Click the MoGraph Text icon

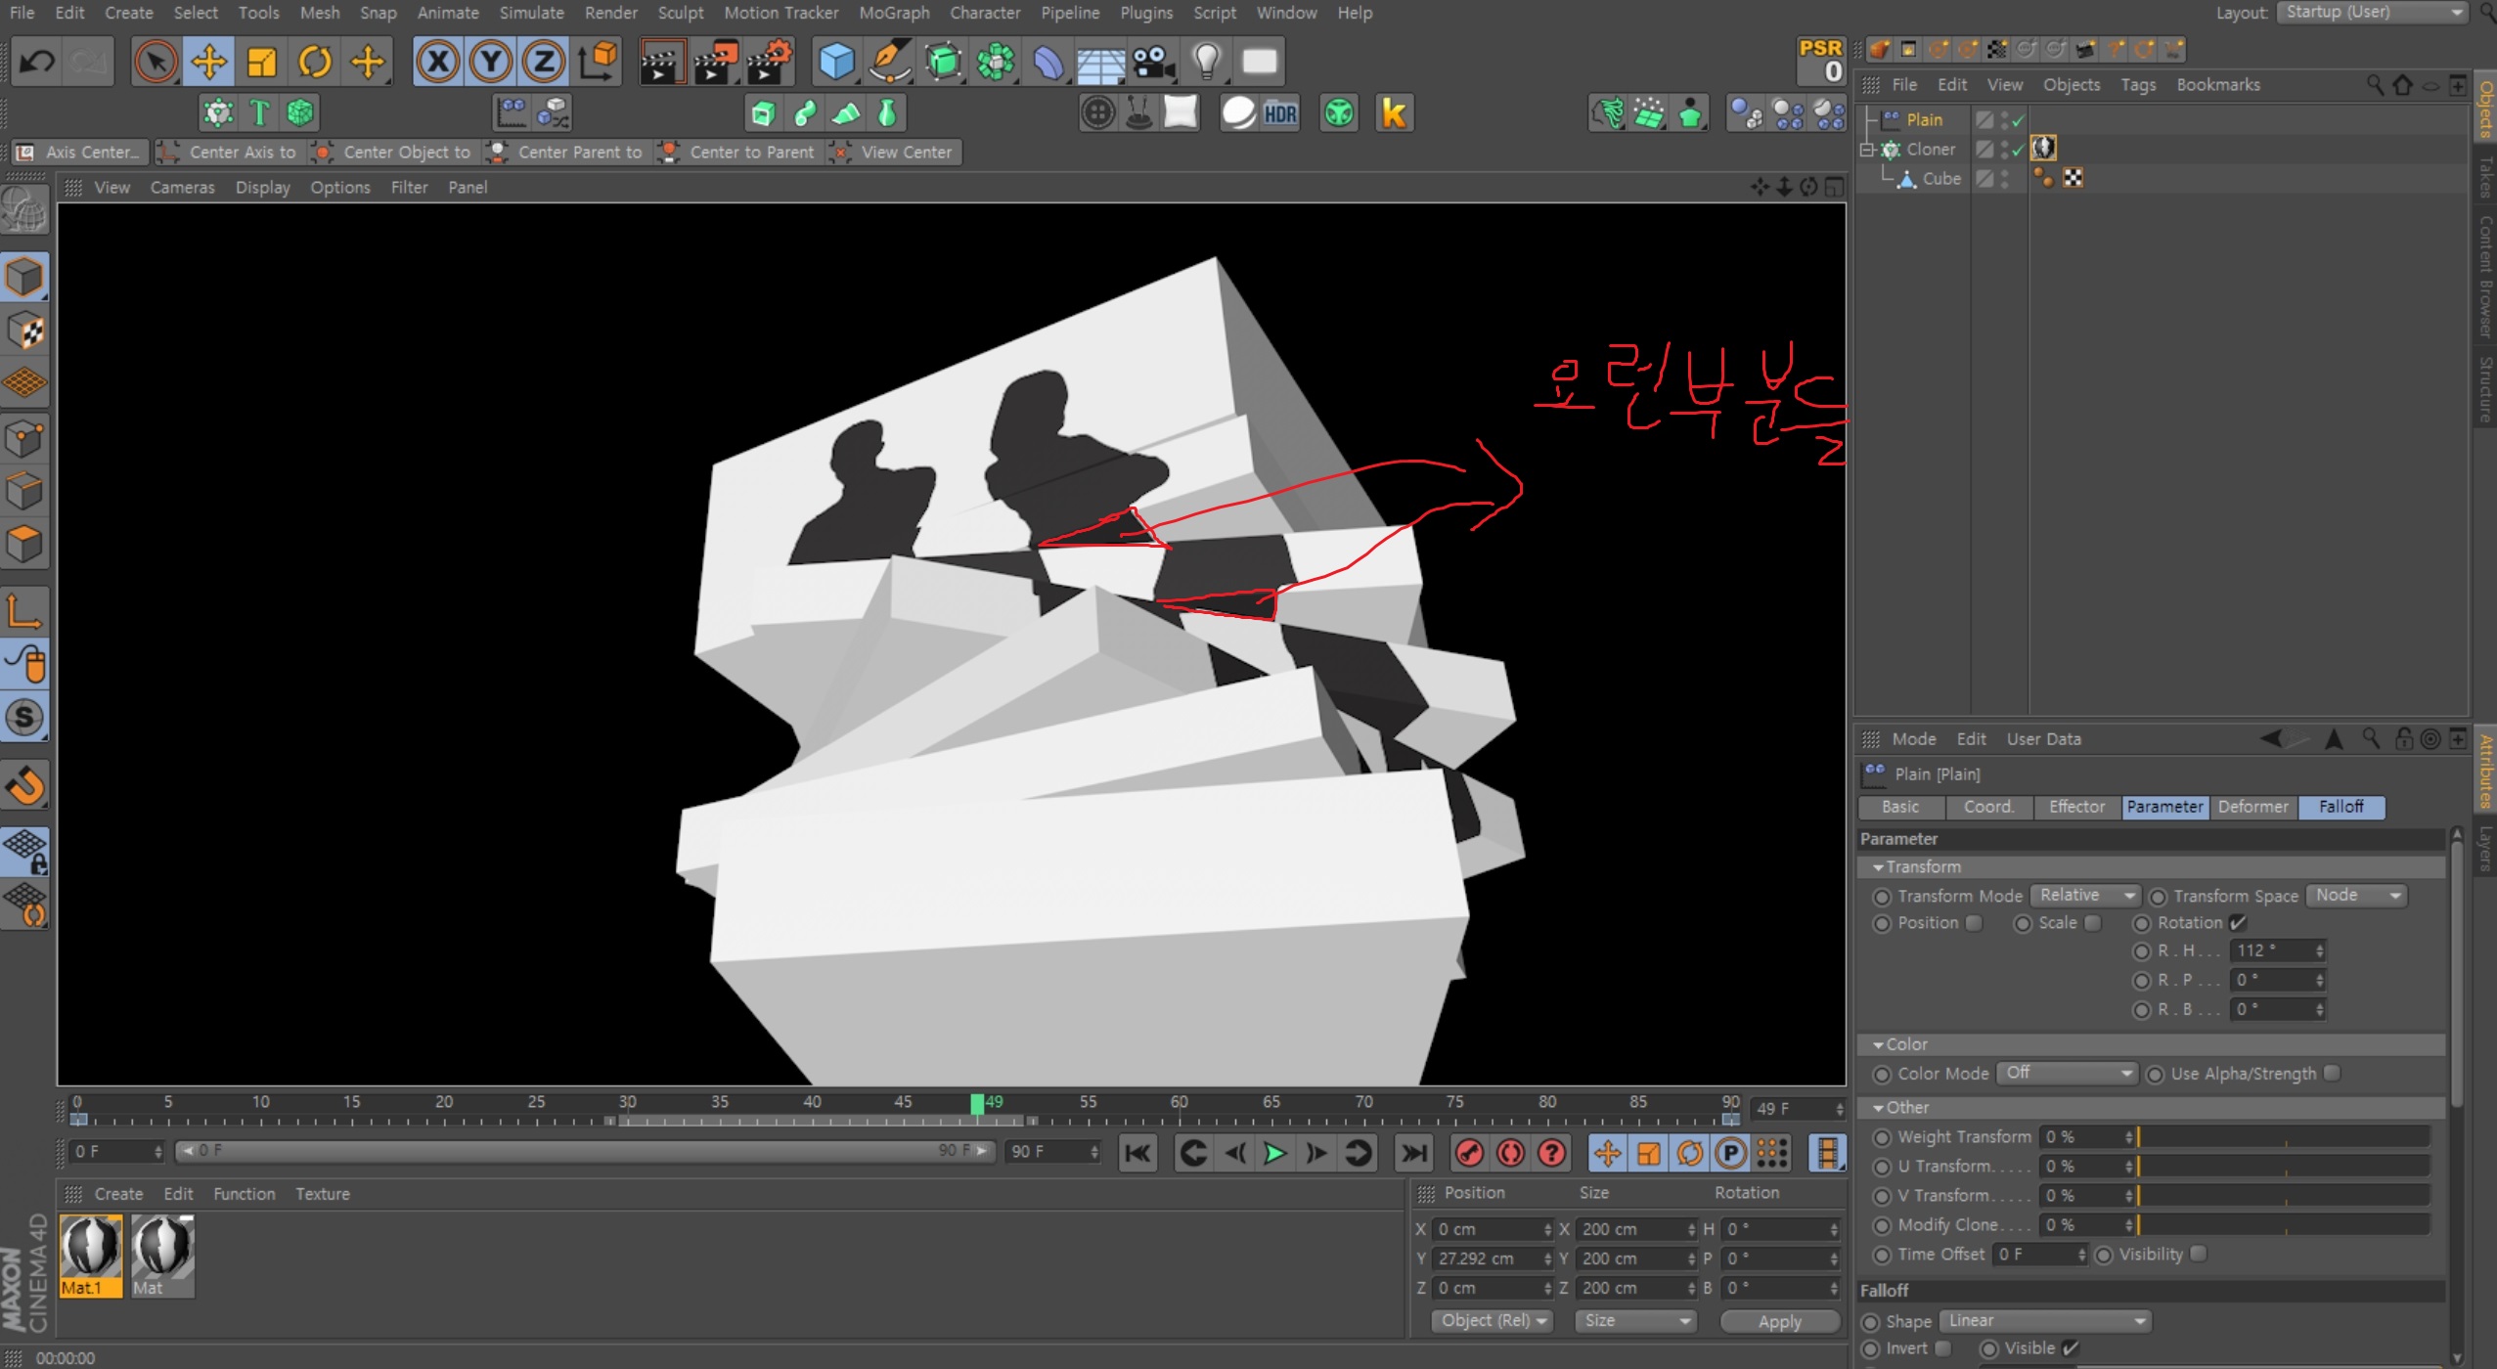click(x=259, y=113)
